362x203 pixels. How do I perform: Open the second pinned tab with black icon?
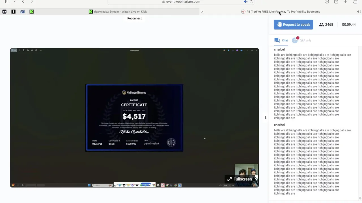13,12
